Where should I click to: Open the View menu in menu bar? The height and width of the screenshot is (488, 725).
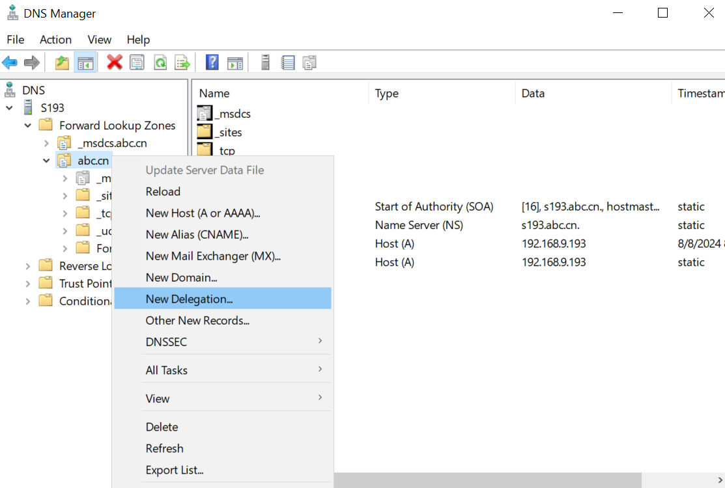[100, 40]
